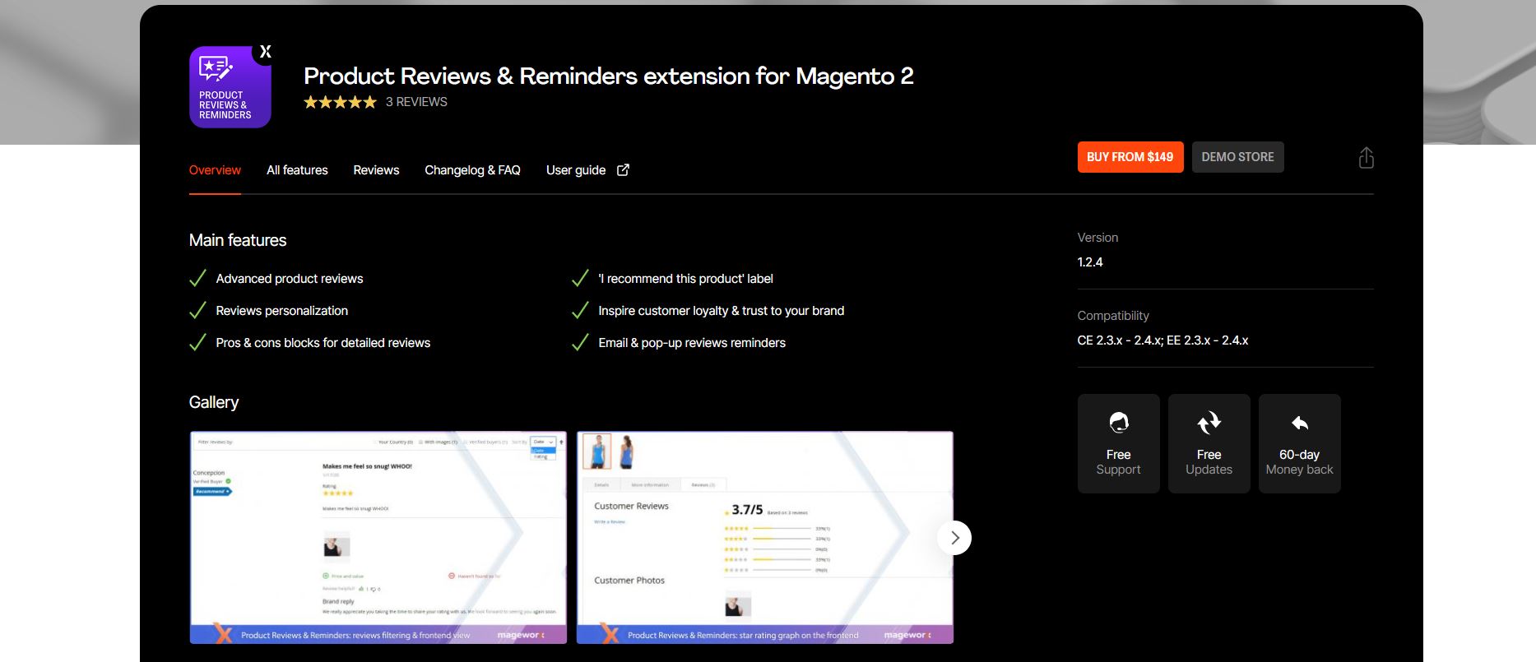Select the Overview tab
The width and height of the screenshot is (1536, 662).
click(x=215, y=170)
